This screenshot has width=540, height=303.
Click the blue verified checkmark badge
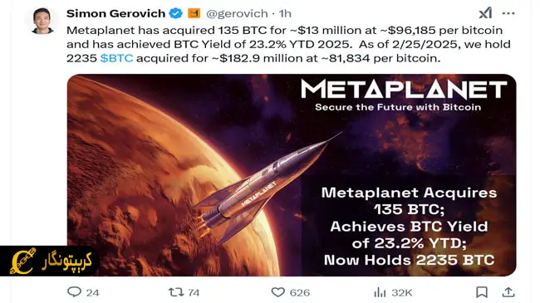pyautogui.click(x=175, y=13)
